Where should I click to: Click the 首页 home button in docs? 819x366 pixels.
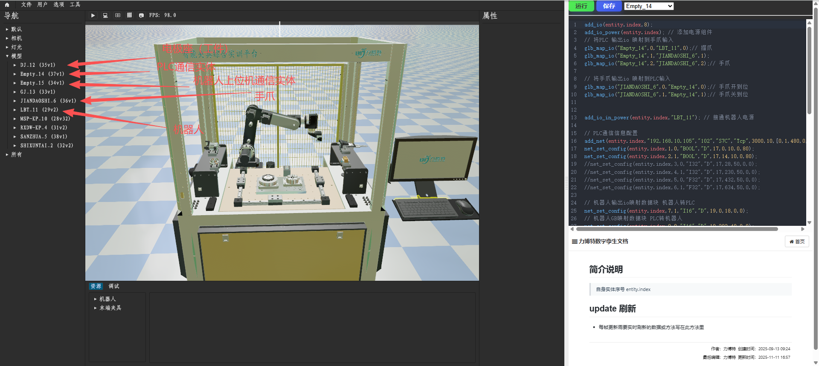[x=796, y=242]
